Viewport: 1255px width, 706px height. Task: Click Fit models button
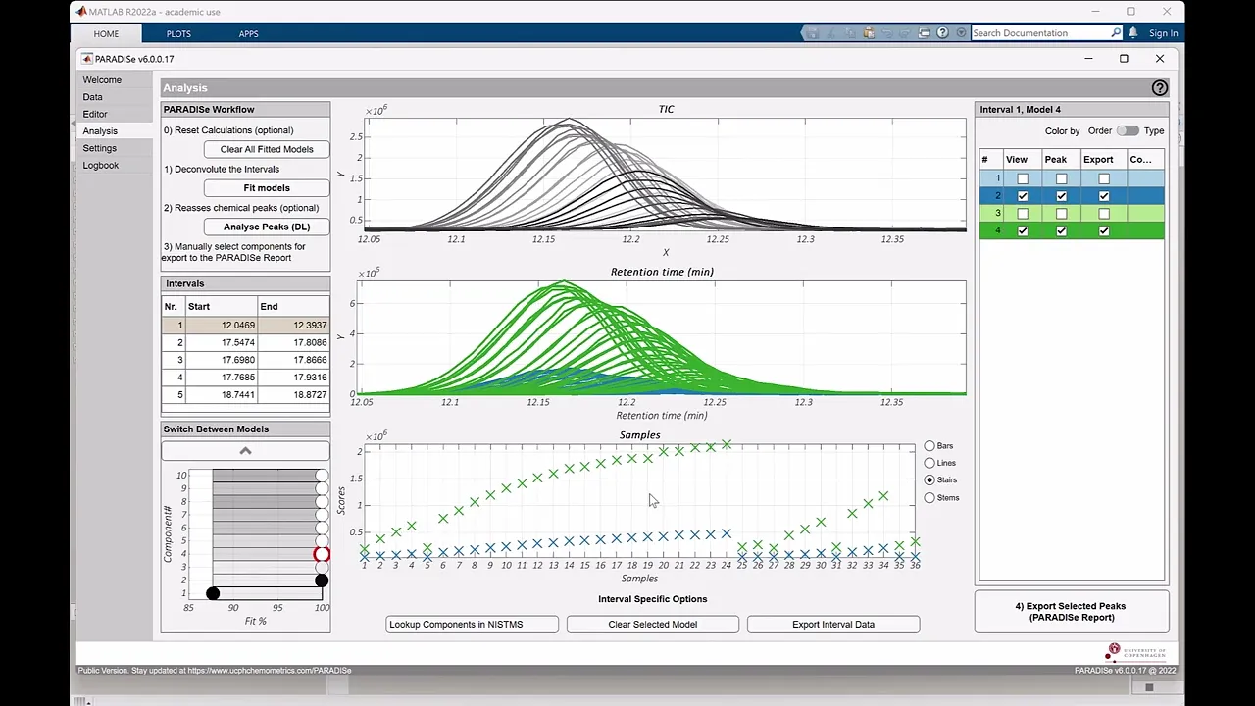click(x=267, y=188)
